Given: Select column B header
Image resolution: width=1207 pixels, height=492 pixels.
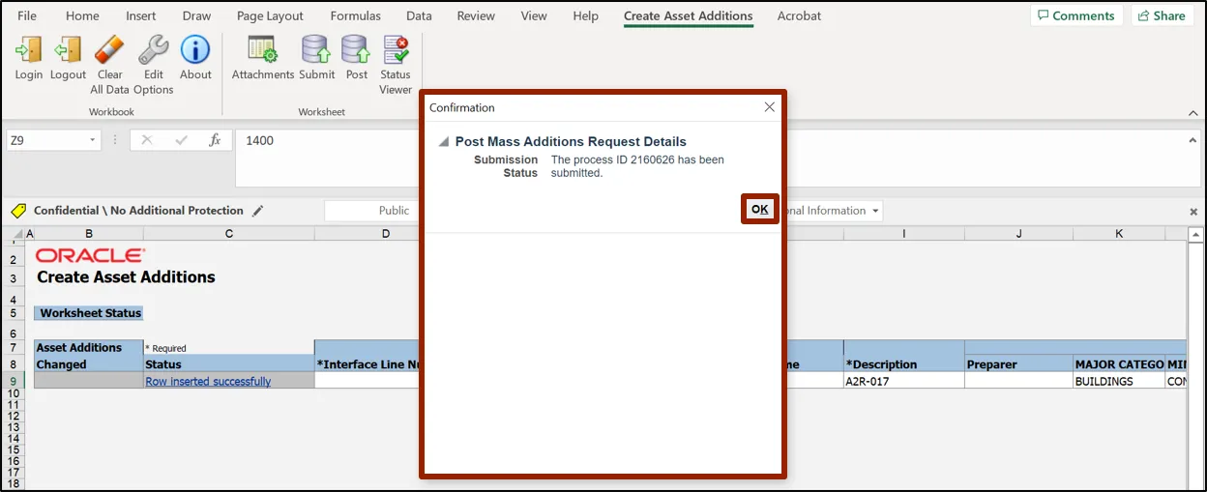Looking at the screenshot, I should coord(89,234).
